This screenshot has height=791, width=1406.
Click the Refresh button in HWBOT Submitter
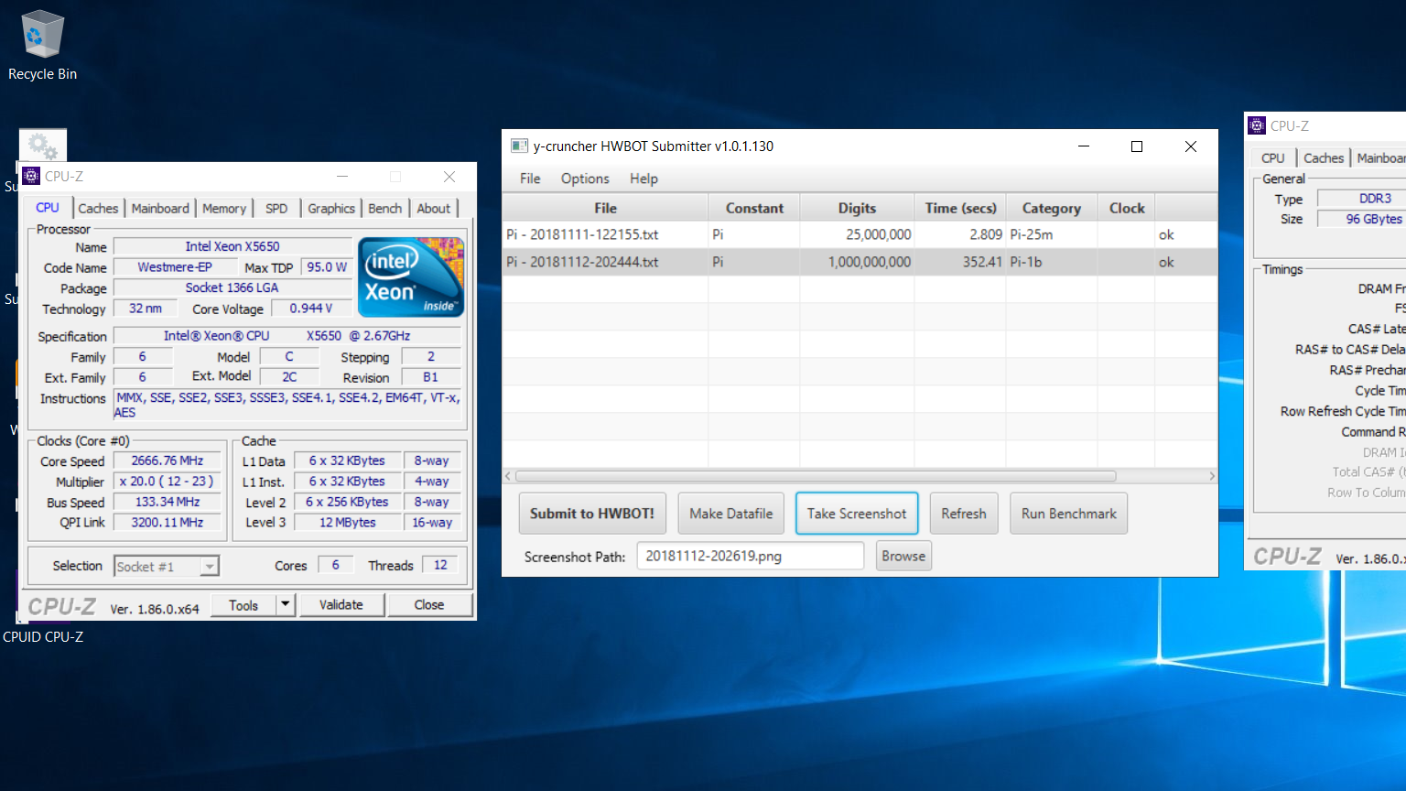click(964, 514)
